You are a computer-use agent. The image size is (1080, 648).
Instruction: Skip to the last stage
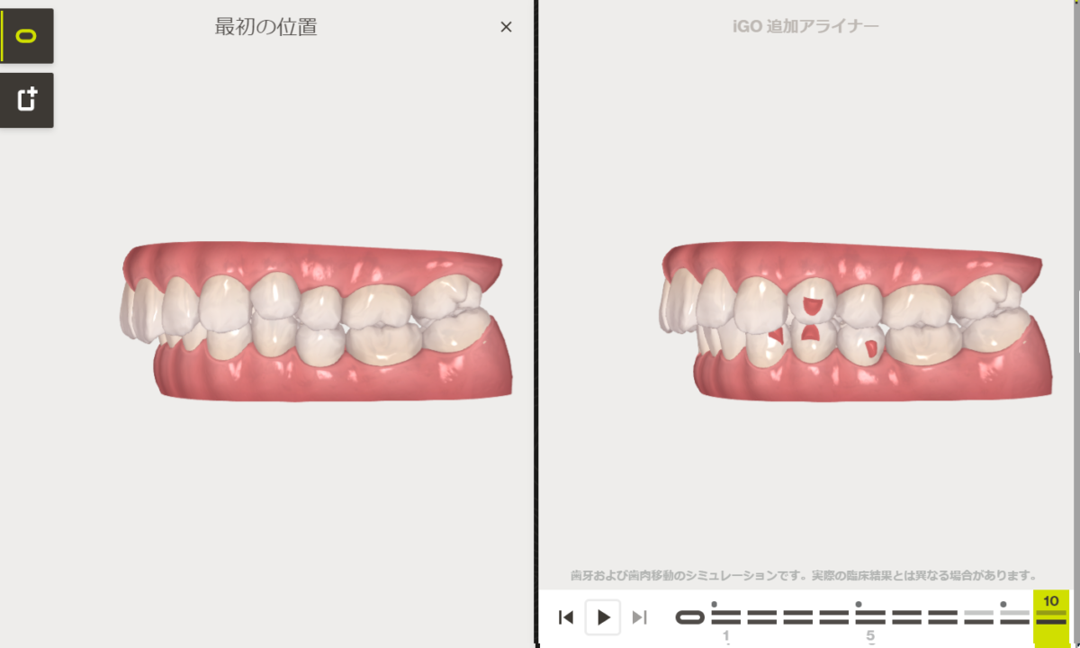[x=639, y=617]
